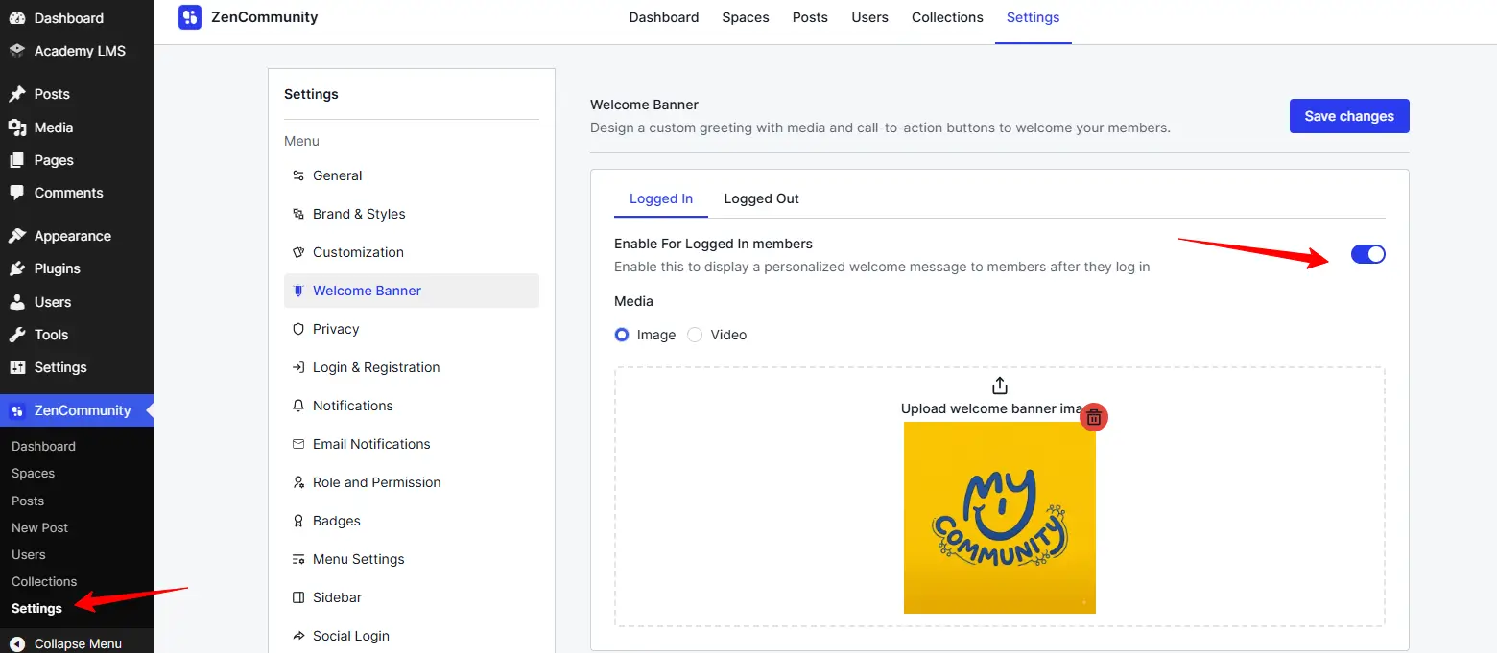This screenshot has width=1497, height=653.
Task: Open Collections under ZenCommunity submenu
Action: click(44, 581)
